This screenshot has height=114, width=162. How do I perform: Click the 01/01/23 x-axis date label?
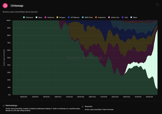coord(104,97)
